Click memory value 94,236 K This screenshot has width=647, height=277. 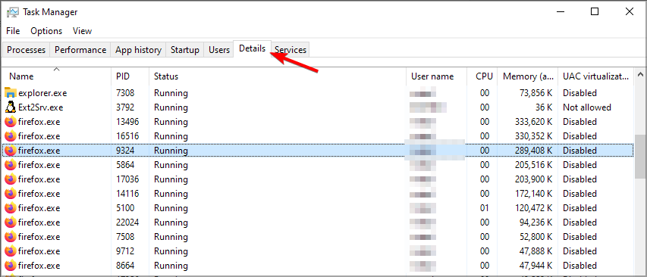point(536,223)
